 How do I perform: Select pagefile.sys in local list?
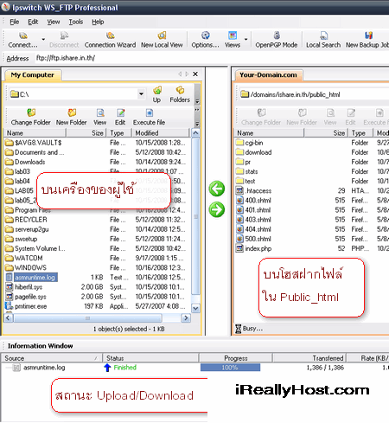click(30, 297)
